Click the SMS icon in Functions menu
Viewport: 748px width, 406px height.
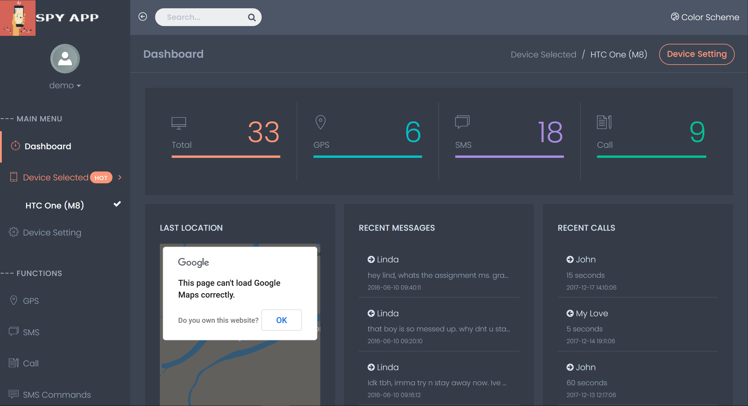coord(14,331)
